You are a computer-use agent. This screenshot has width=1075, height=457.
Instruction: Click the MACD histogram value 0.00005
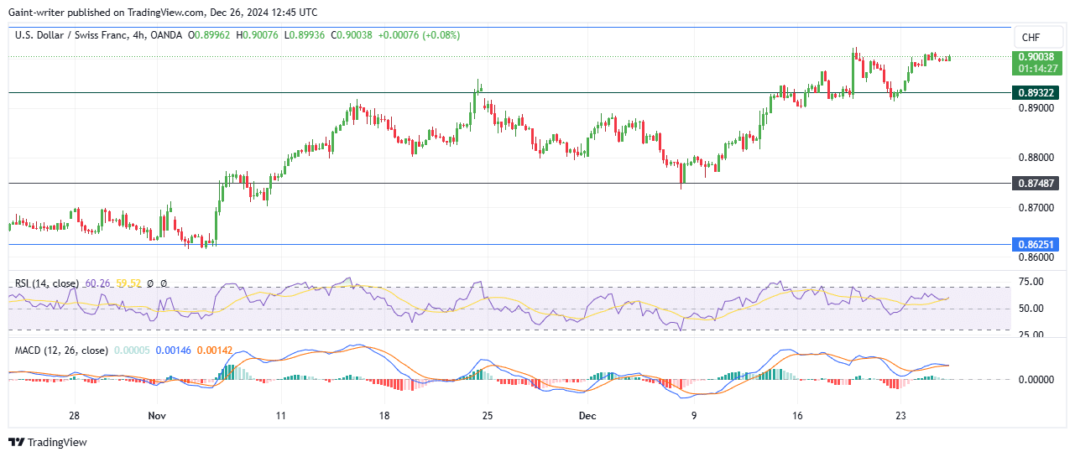[x=132, y=350]
